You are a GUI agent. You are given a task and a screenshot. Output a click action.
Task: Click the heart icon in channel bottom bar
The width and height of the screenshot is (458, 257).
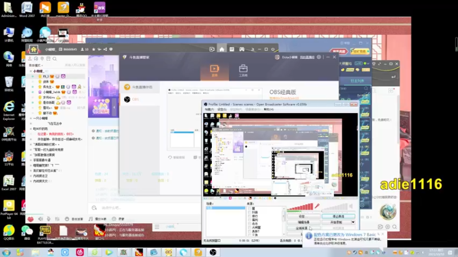pos(31,219)
